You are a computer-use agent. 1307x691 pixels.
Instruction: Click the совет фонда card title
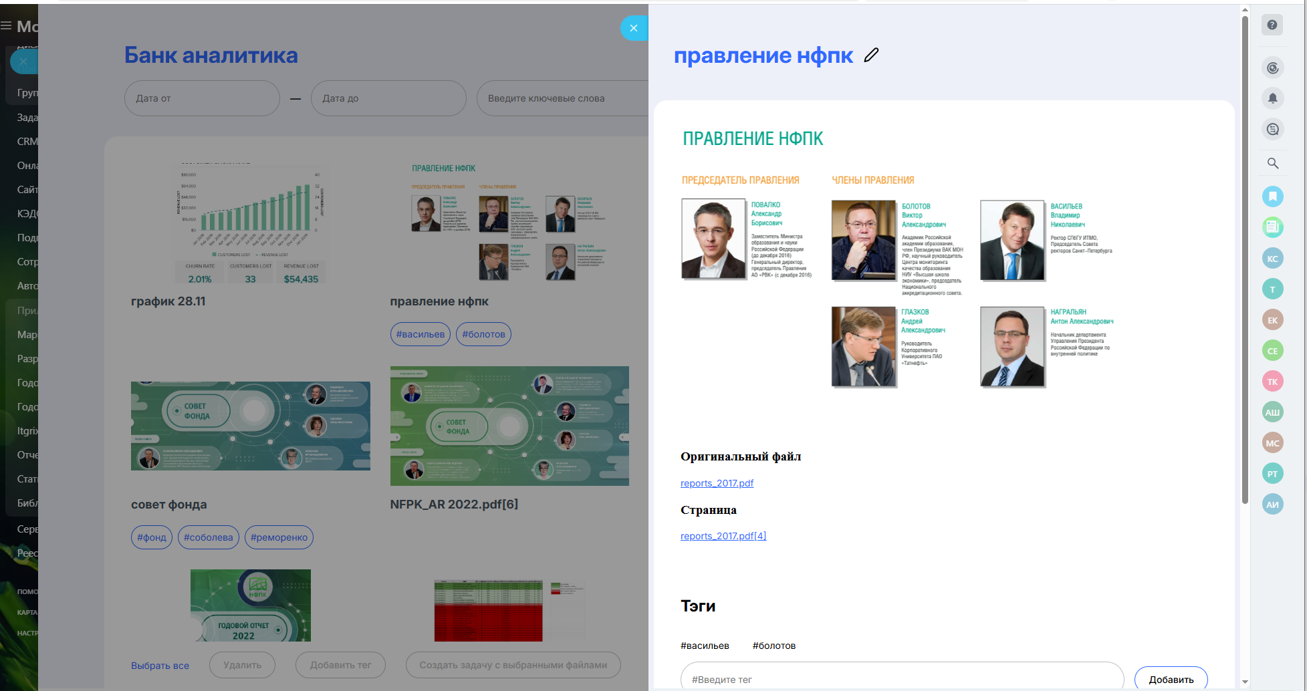point(169,505)
